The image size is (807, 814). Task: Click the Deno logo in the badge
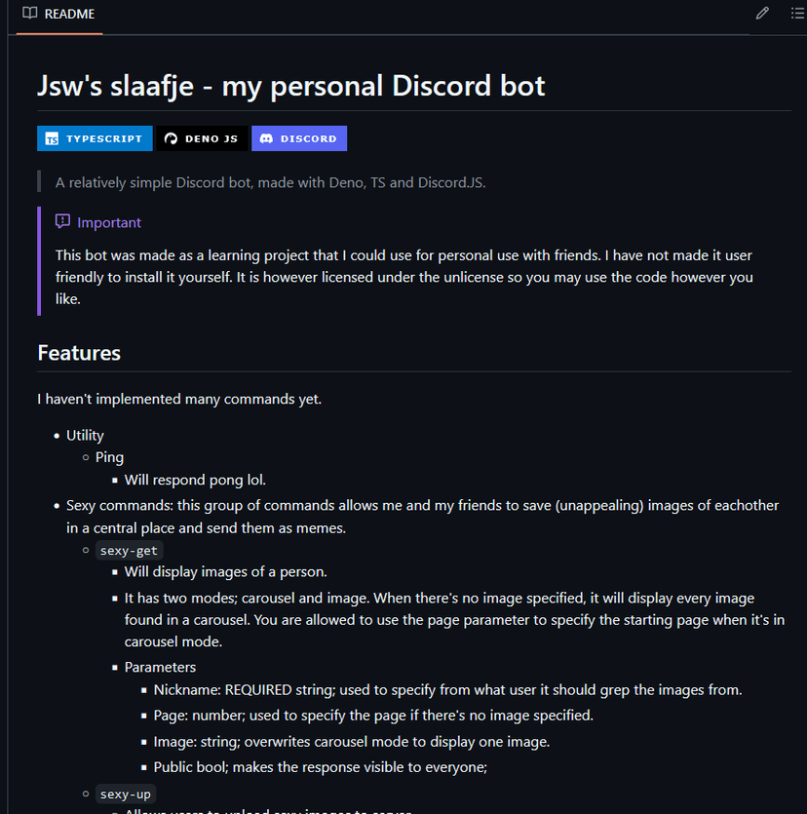click(x=172, y=139)
